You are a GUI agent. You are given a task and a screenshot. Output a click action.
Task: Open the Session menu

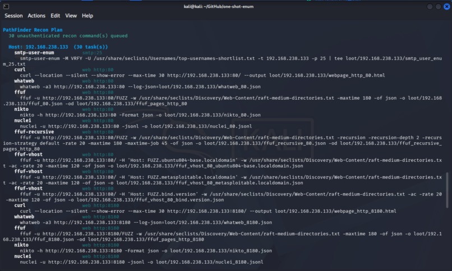pyautogui.click(x=13, y=16)
